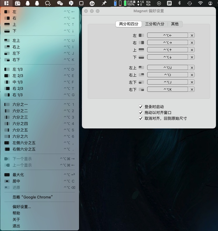Choose 六分之五 in the menu
Screen dimensions: 218x231
39,130
